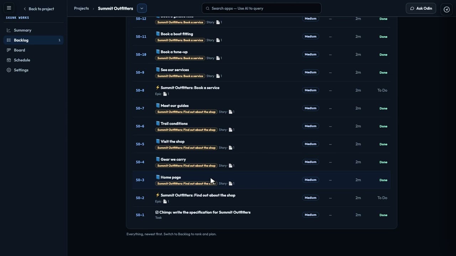Screen dimensions: 456x256
Task: Click the Summary chart icon in sidebar
Action: [x=9, y=30]
